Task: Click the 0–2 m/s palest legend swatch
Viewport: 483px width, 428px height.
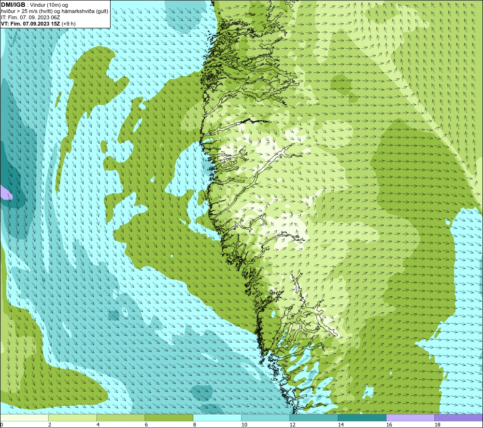Action: [x=24, y=417]
